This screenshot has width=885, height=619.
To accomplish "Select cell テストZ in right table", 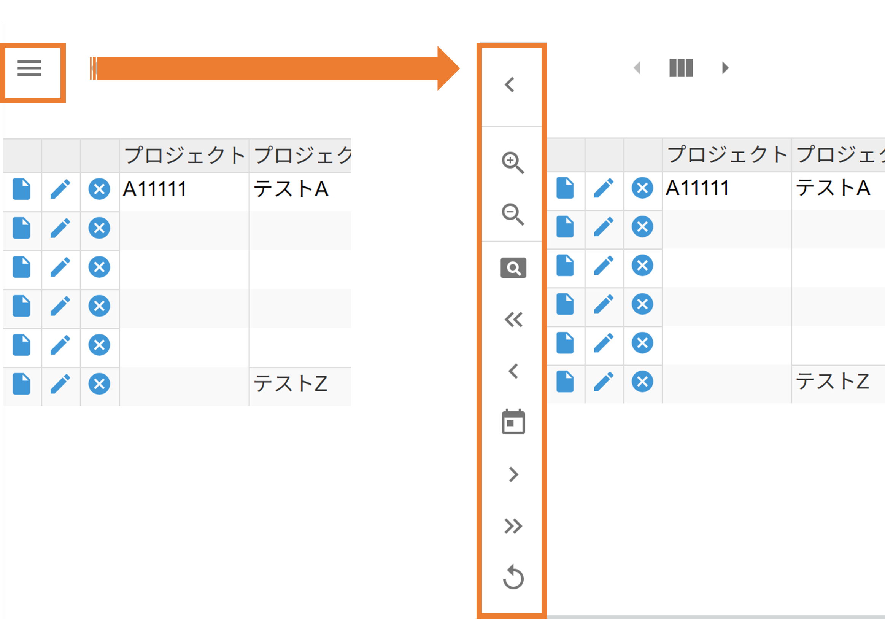I will [x=838, y=384].
